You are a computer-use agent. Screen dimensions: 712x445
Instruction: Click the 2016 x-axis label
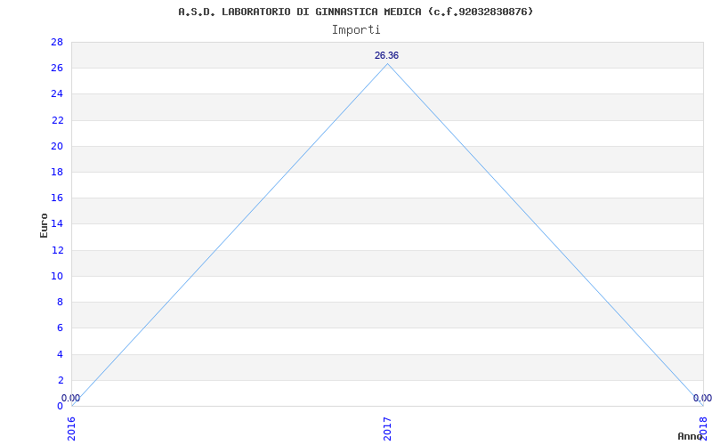pos(72,429)
